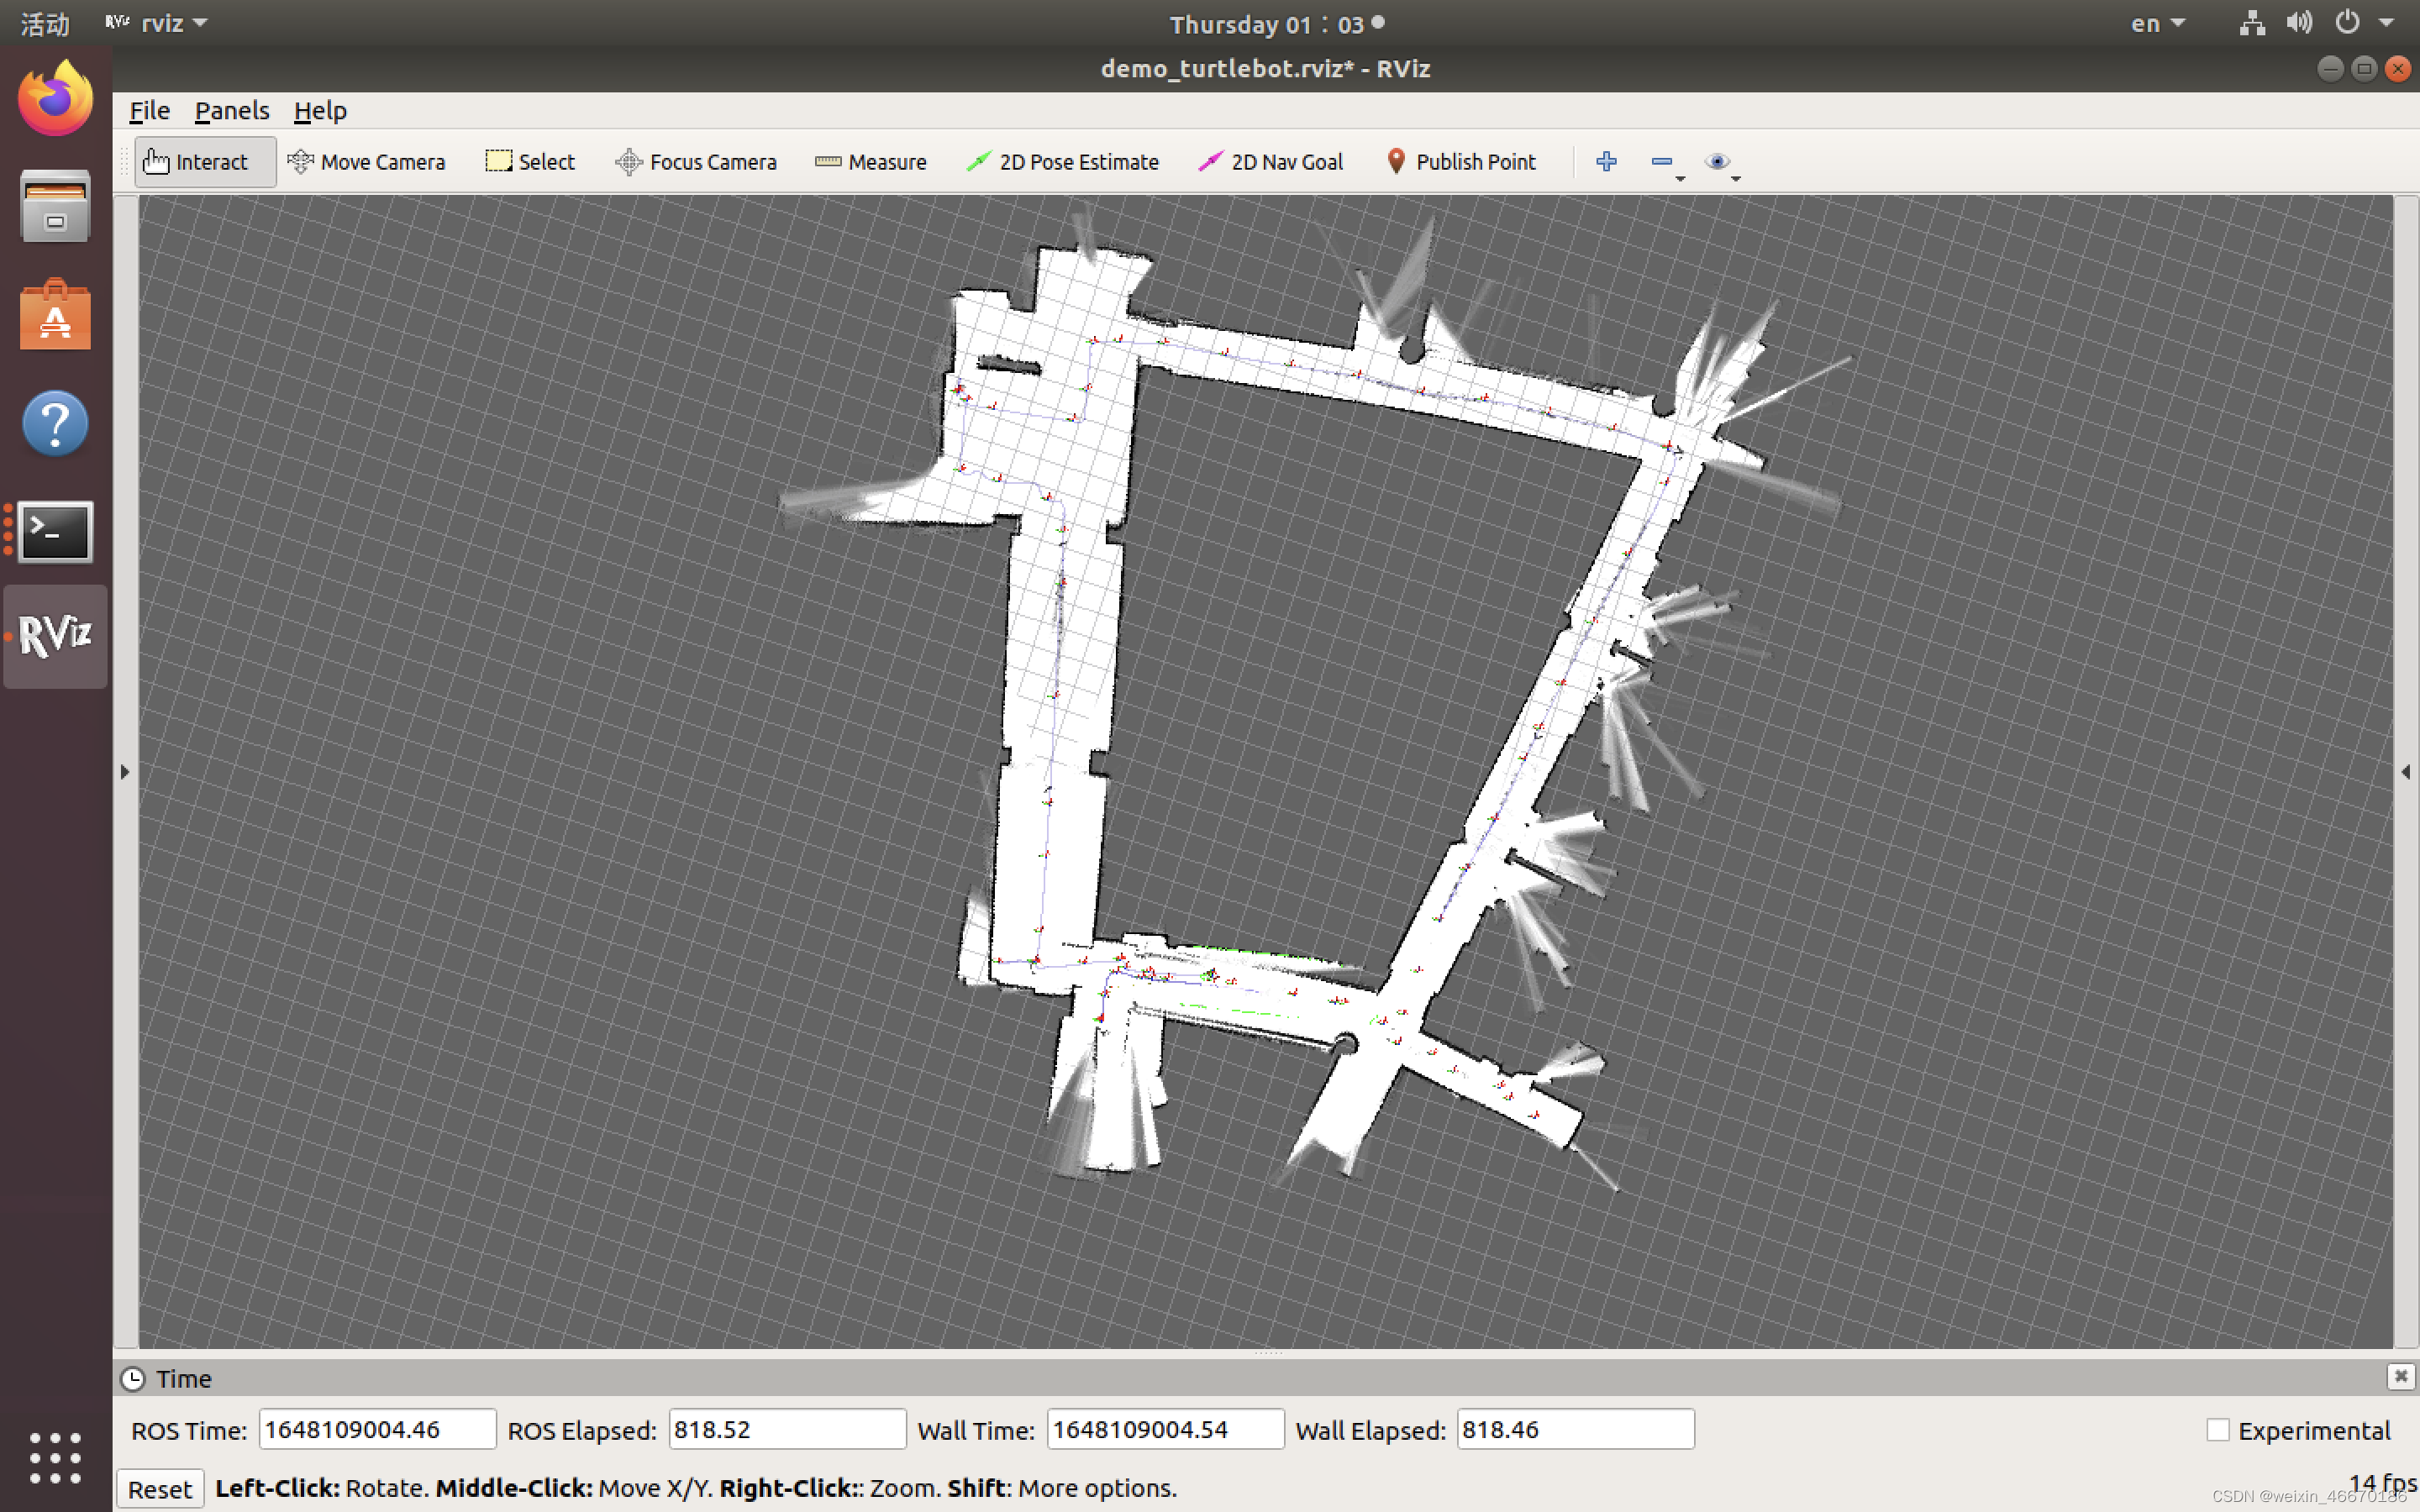The height and width of the screenshot is (1512, 2420).
Task: Pick the Measure ruler tool
Action: 871,162
